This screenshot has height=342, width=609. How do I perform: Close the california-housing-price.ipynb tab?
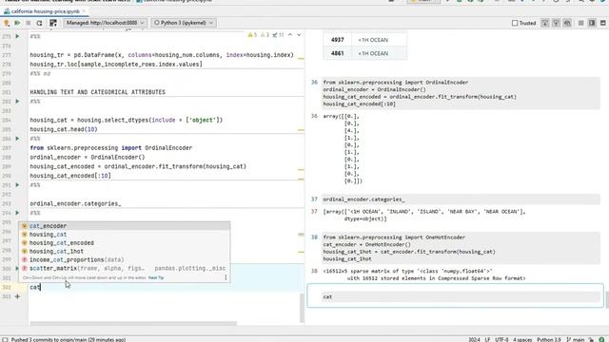tap(84, 11)
